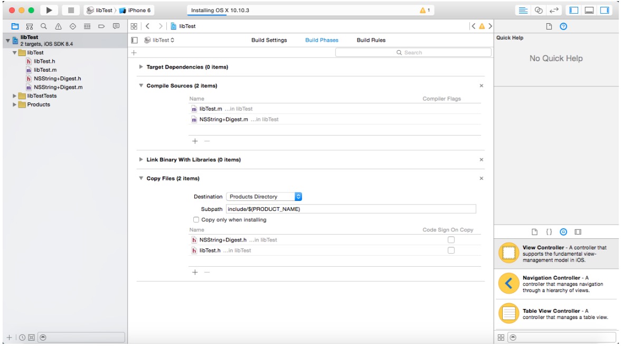Show the Quick Help inspector

click(x=563, y=26)
